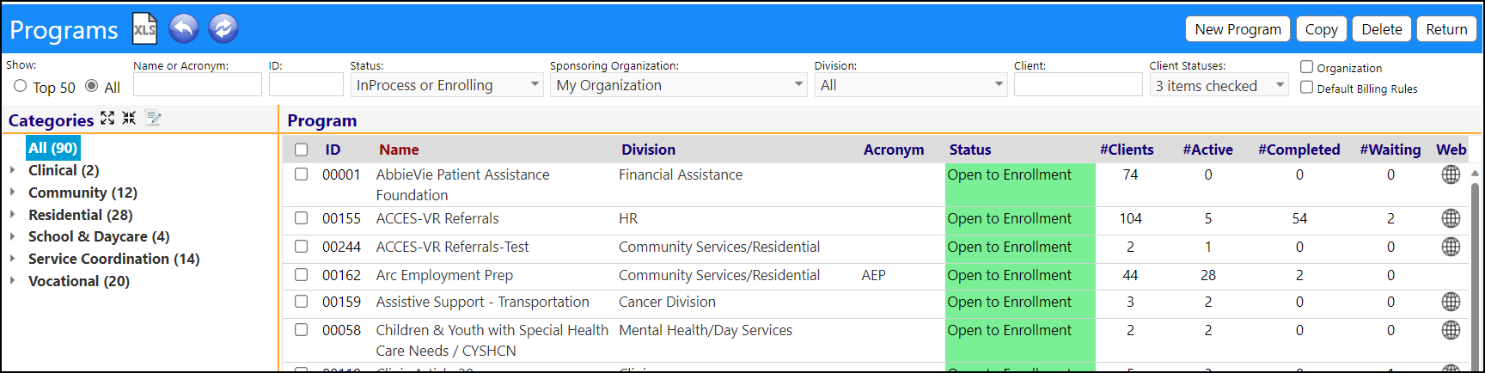Check the box for program 00162
Viewport: 1485px width, 373px height.
click(302, 275)
